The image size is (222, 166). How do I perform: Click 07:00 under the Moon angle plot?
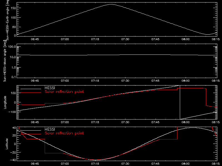point(65,81)
